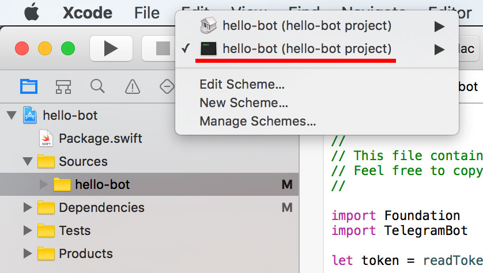Click the red close window button

(22, 48)
